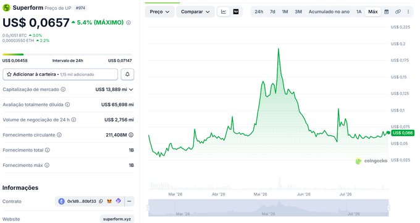Open the Fornecimento total info icon
The width and height of the screenshot is (420, 223).
pyautogui.click(x=48, y=150)
